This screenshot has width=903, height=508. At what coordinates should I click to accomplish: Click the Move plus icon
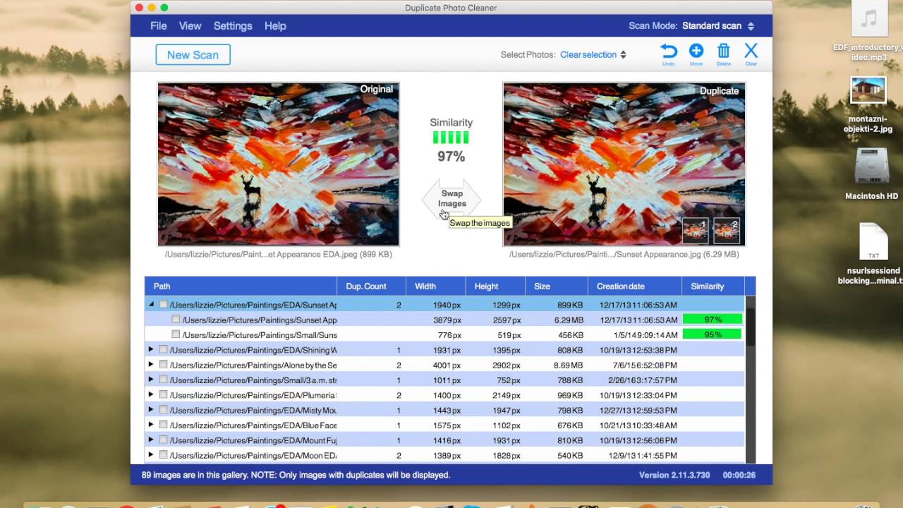pos(696,51)
